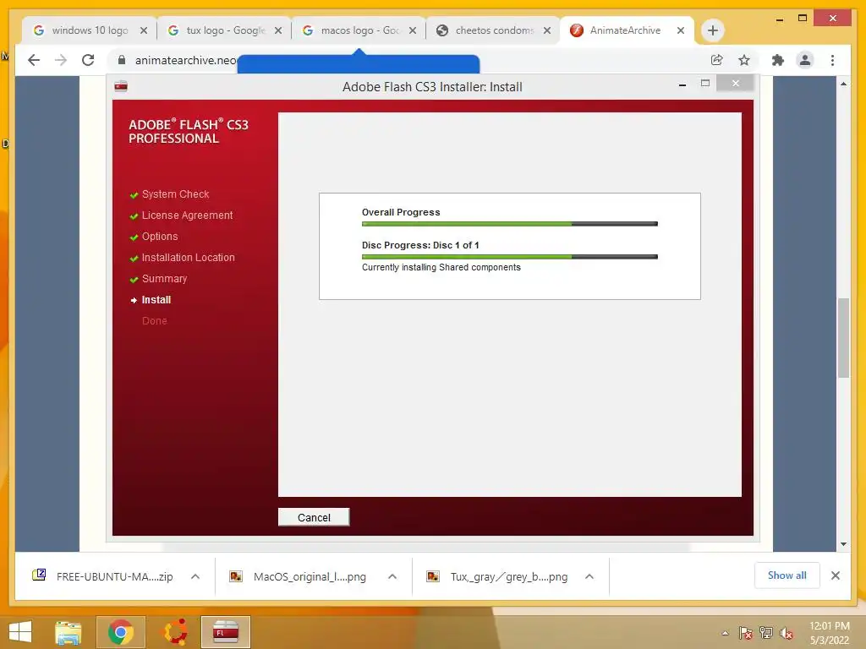Select Summary step in installer sidebar
The height and width of the screenshot is (649, 866).
point(164,279)
